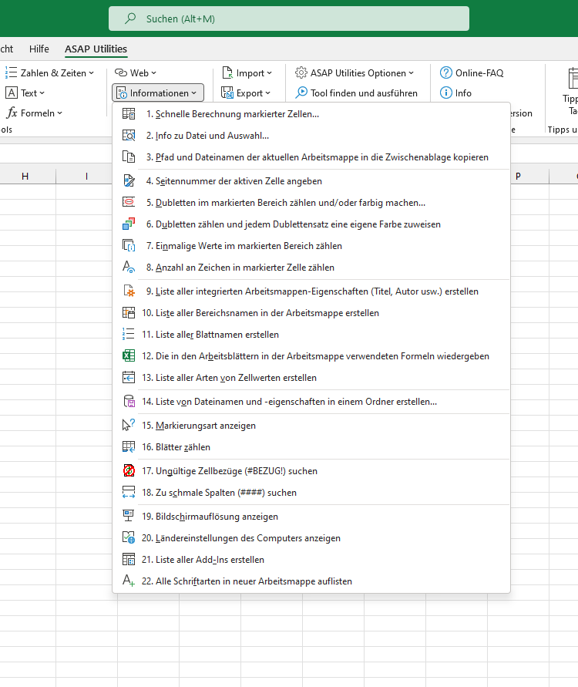Collapse the Informationen dropdown button
Image resolution: width=578 pixels, height=687 pixels.
tap(158, 93)
